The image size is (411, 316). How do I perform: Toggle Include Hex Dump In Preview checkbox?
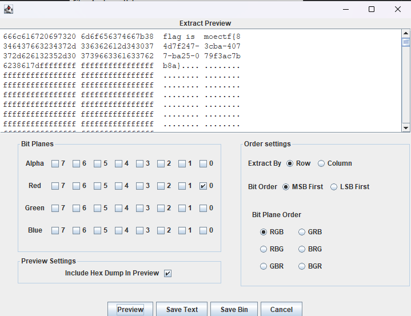[x=167, y=273]
